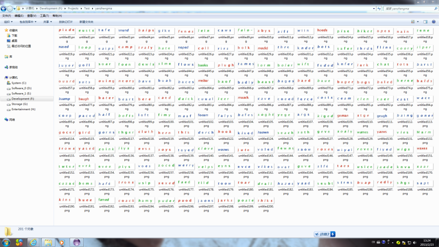
Task: Open the 查看(V) menu
Action: (x=32, y=16)
